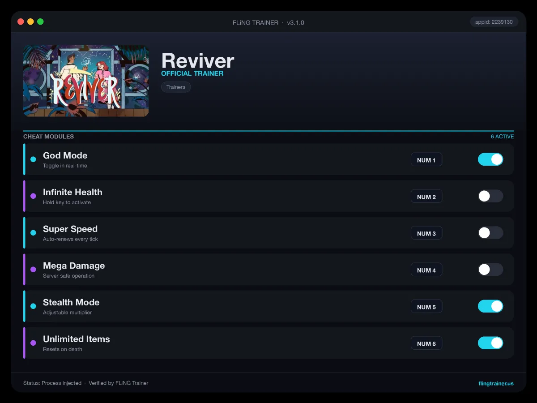Viewport: 537px width, 403px height.
Task: Click the 'Server-safe operation' description
Action: (68, 276)
